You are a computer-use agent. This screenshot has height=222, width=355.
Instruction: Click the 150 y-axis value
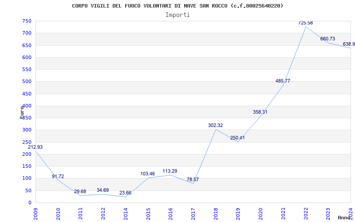[x=27, y=166]
